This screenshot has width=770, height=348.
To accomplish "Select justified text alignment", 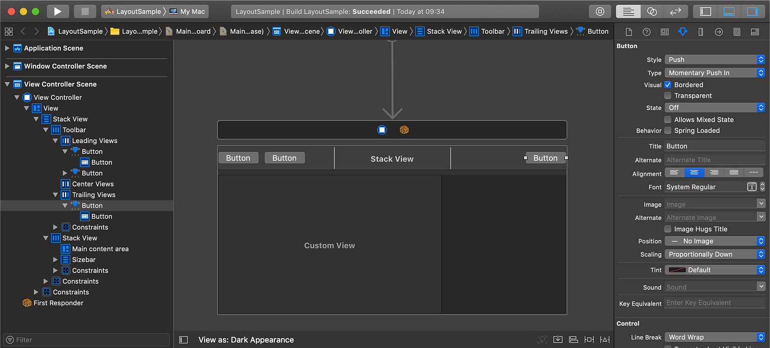I will [x=733, y=173].
